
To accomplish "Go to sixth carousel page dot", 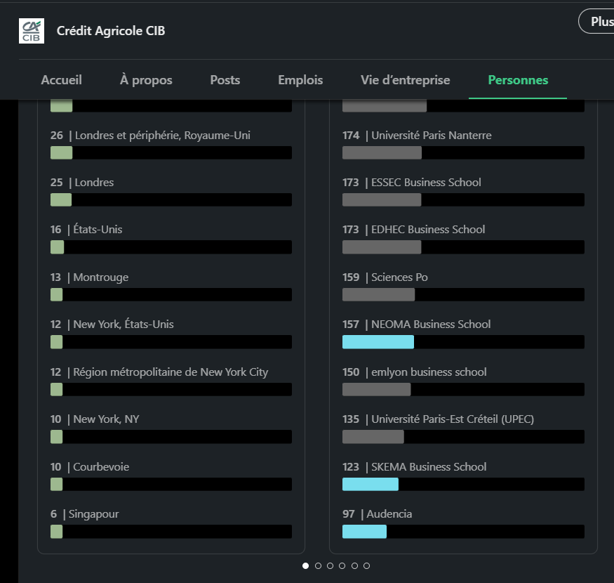I will 366,565.
